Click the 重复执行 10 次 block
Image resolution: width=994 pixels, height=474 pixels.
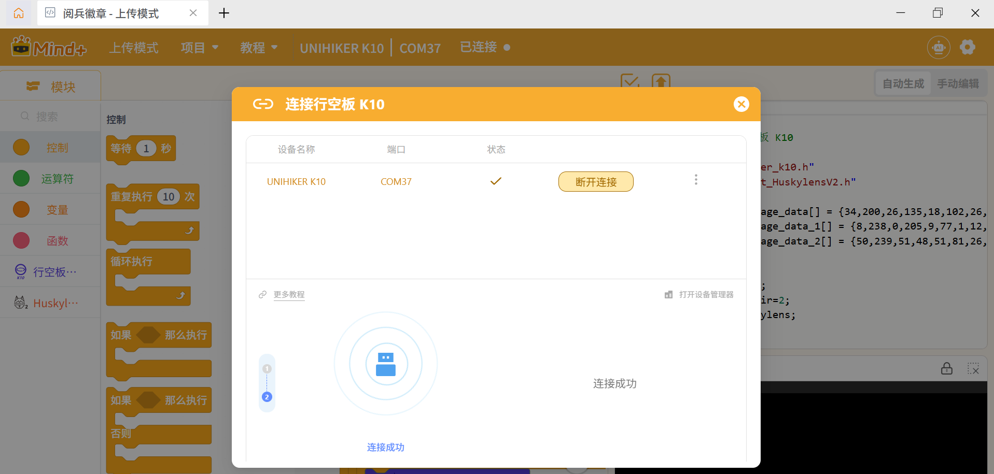click(x=153, y=213)
